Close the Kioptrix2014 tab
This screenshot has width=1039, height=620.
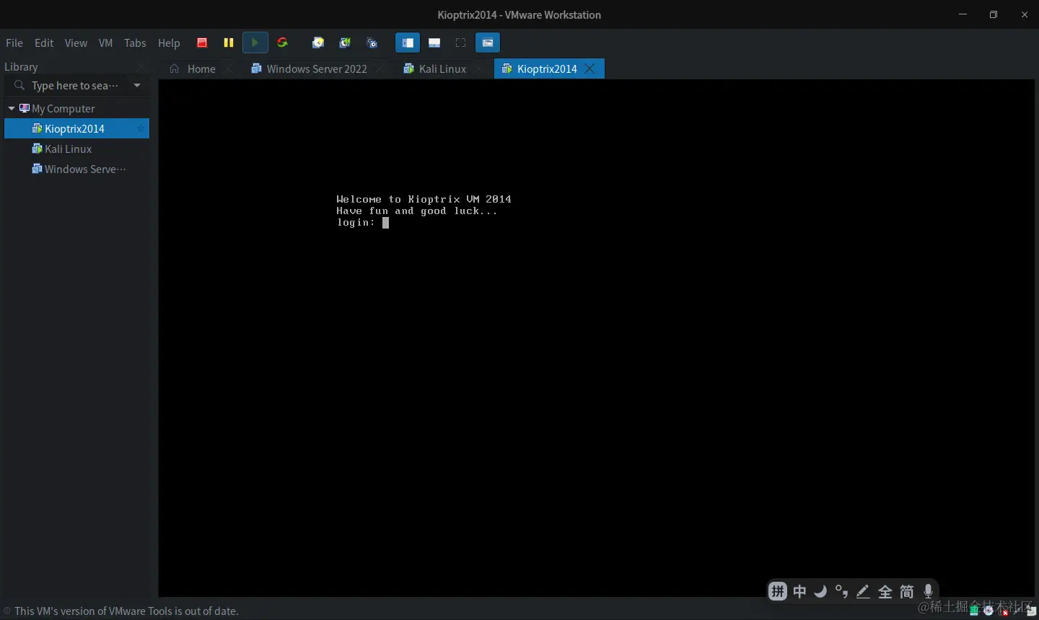(x=589, y=68)
